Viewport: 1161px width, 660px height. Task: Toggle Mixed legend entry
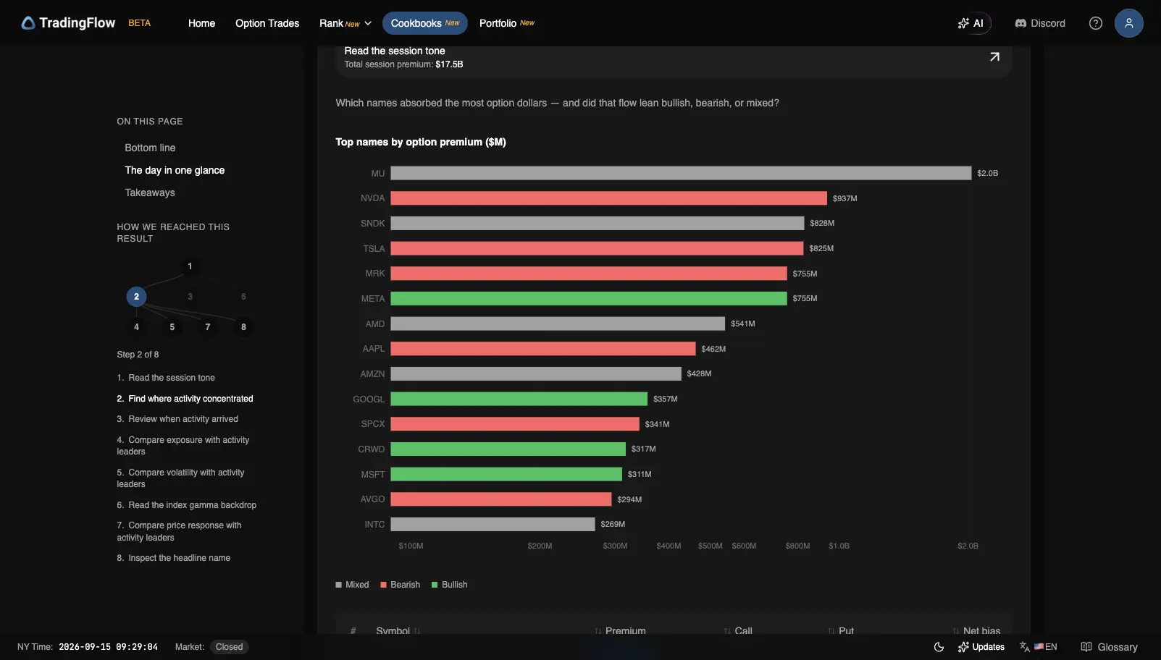[352, 585]
